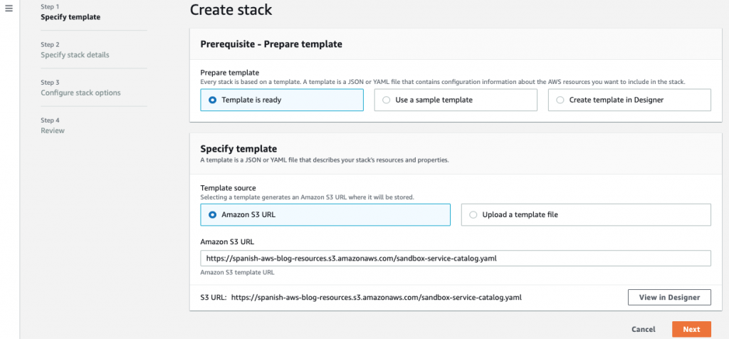Click into the Amazon S3 URL text field
Viewport: 729px width, 339px height.
click(x=456, y=258)
